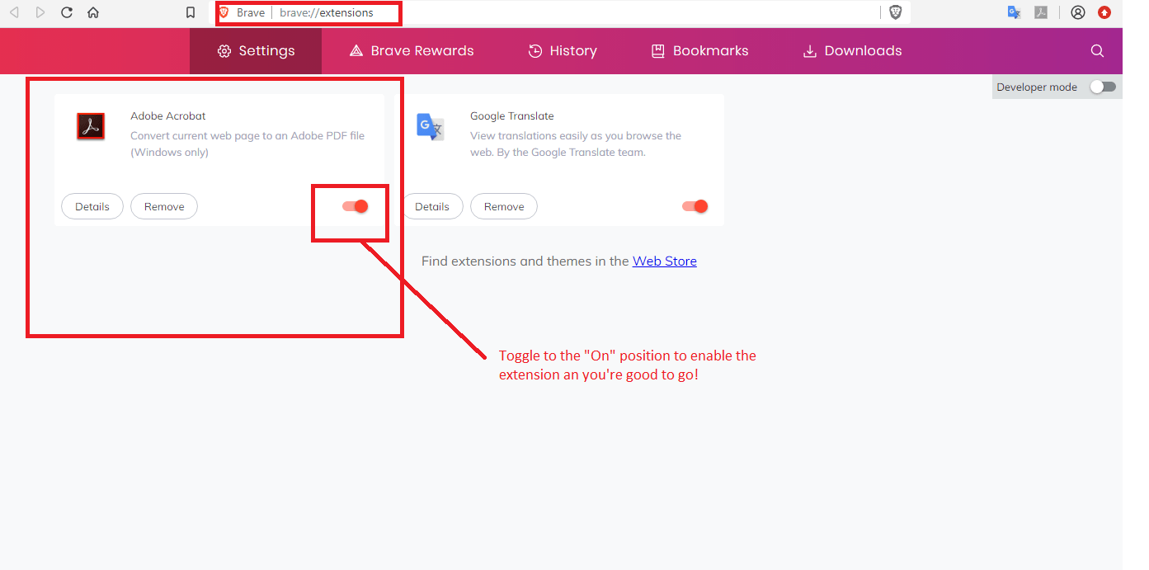Reload the current page
The image size is (1149, 570).
[67, 12]
